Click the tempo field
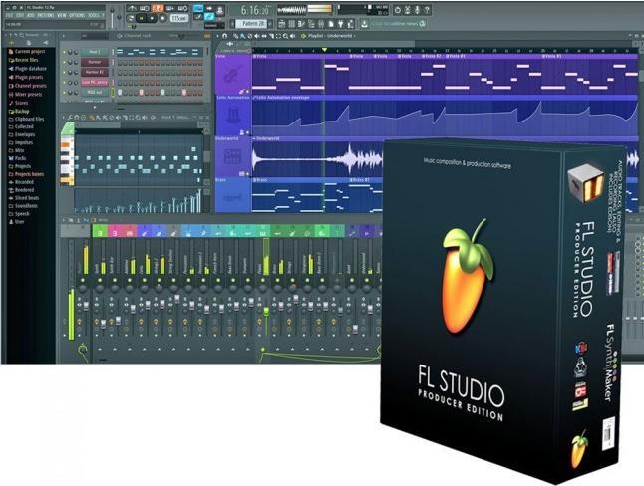 [179, 19]
